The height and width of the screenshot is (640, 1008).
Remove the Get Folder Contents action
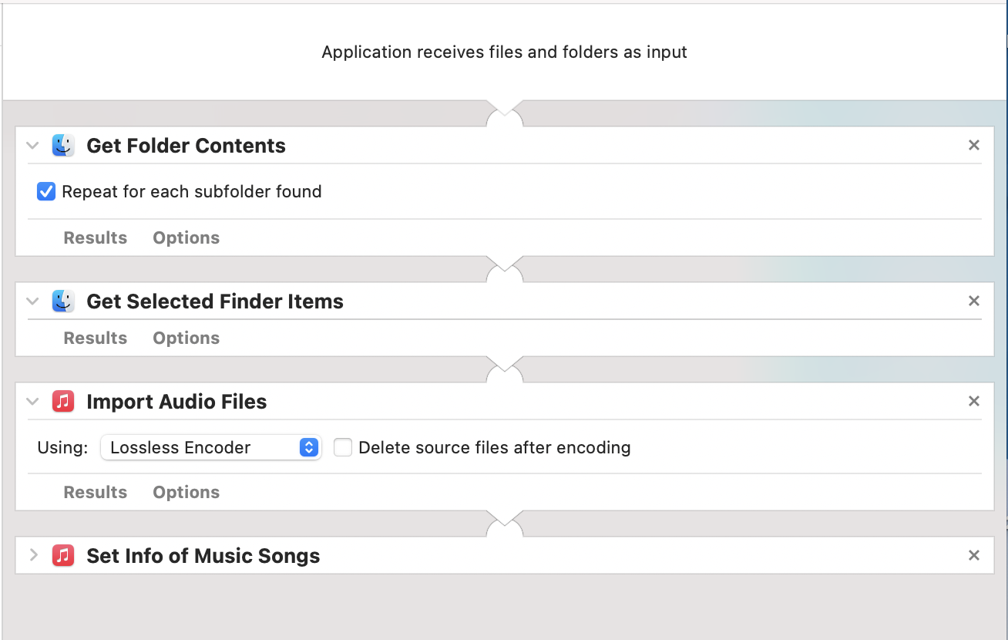click(x=974, y=146)
